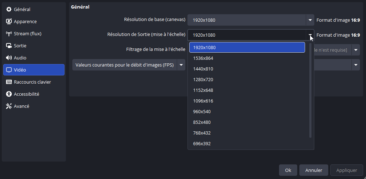Click the Audio speaker icon
The height and width of the screenshot is (179, 366).
tap(9, 58)
